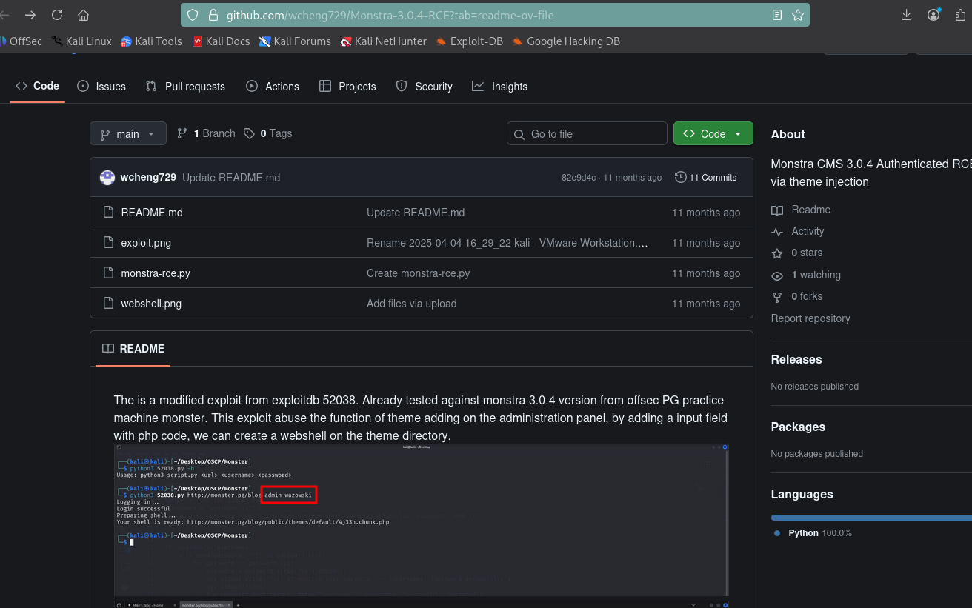972x608 pixels.
Task: Open the Kali Linux bookmark
Action: click(x=81, y=41)
